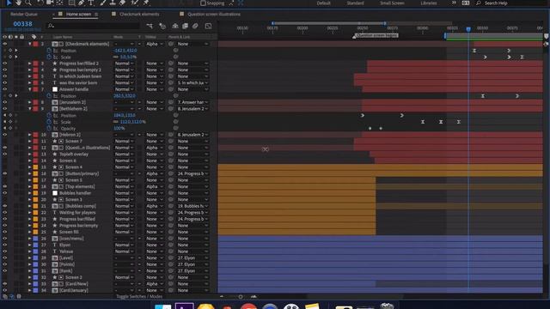Screen dimensions: 550x309
Task: Click the zoom-in mountains icon below timeline
Action: point(254,296)
